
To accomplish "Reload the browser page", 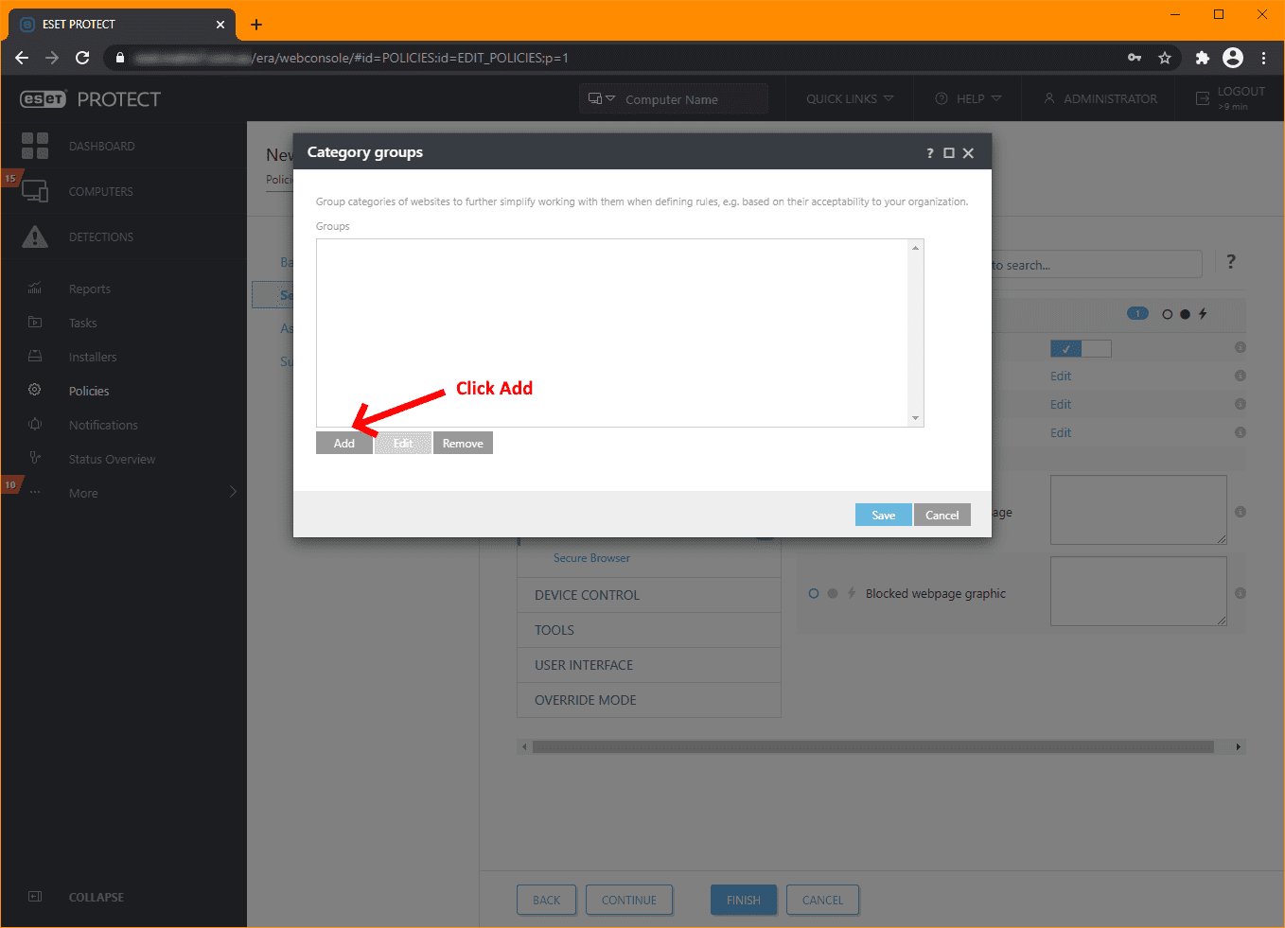I will [x=82, y=58].
